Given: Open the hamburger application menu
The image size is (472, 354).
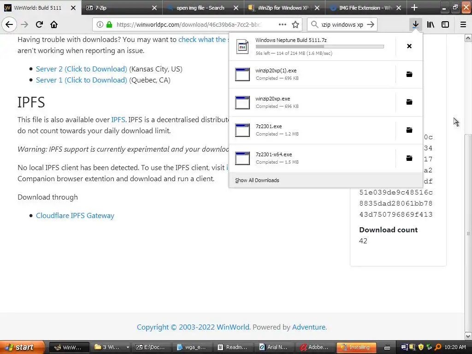Looking at the screenshot, I should (x=463, y=24).
